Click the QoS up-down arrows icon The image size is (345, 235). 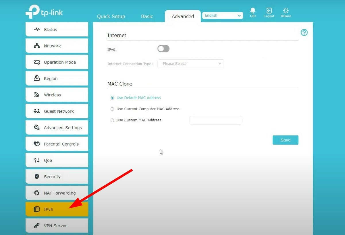click(x=37, y=160)
